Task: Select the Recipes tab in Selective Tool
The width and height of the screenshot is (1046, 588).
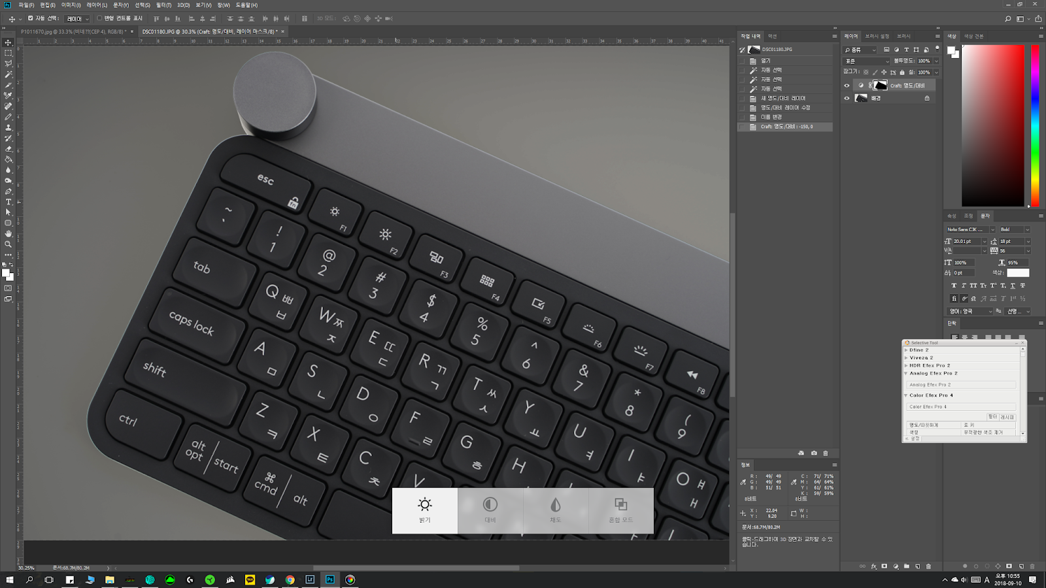Action: click(1007, 417)
